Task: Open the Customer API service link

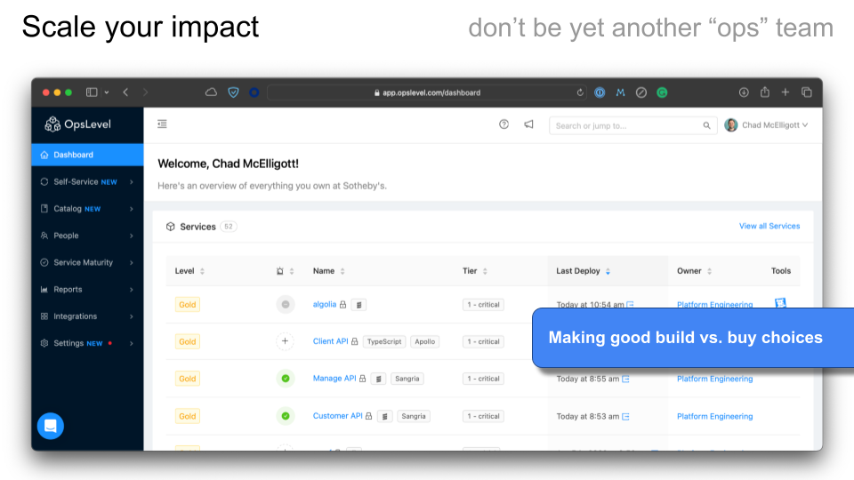Action: click(x=337, y=416)
